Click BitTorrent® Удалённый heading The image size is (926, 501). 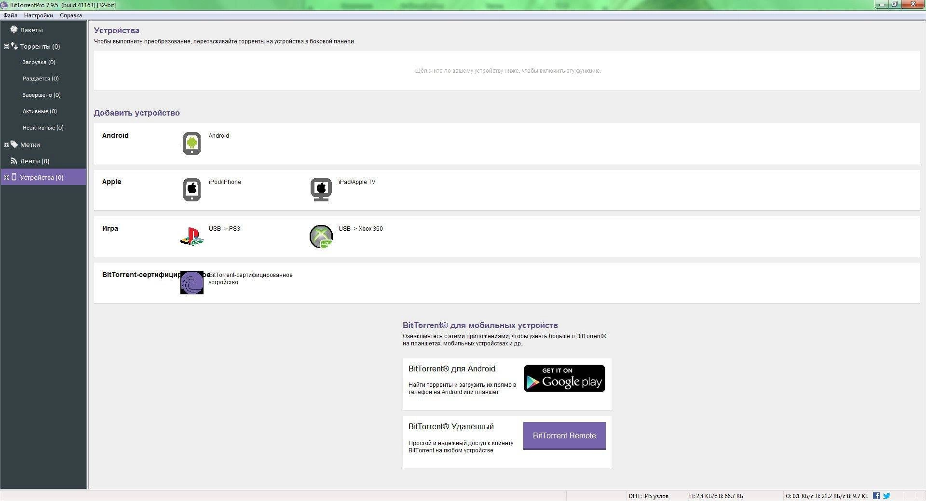[451, 427]
